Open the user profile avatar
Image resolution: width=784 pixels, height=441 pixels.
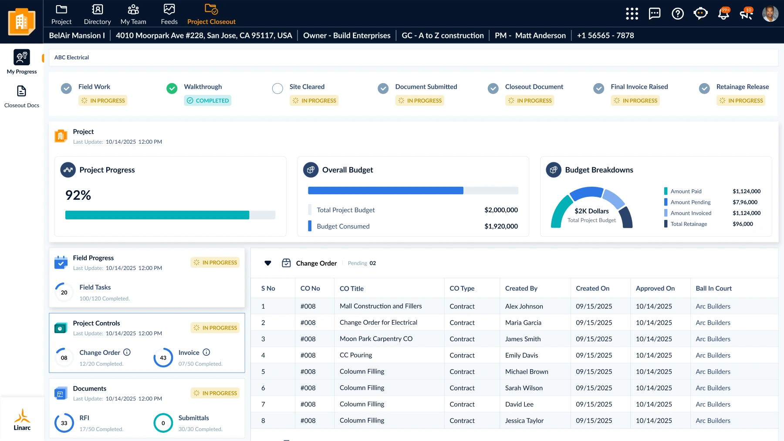coord(770,13)
